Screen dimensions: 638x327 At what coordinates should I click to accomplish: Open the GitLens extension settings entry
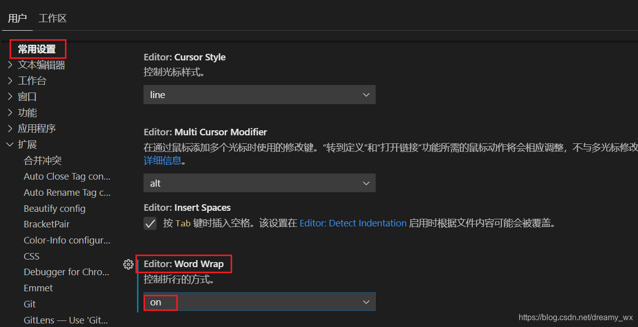[65, 320]
